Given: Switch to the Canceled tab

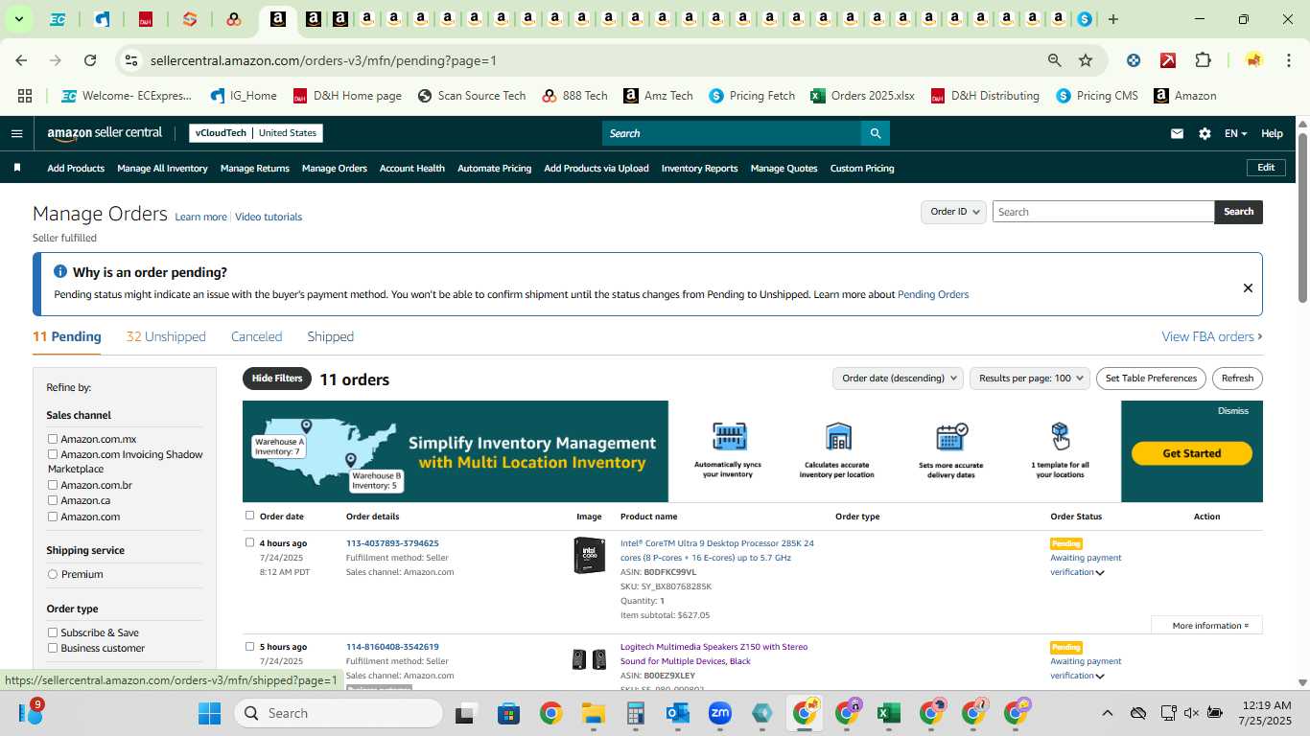Looking at the screenshot, I should pyautogui.click(x=256, y=336).
